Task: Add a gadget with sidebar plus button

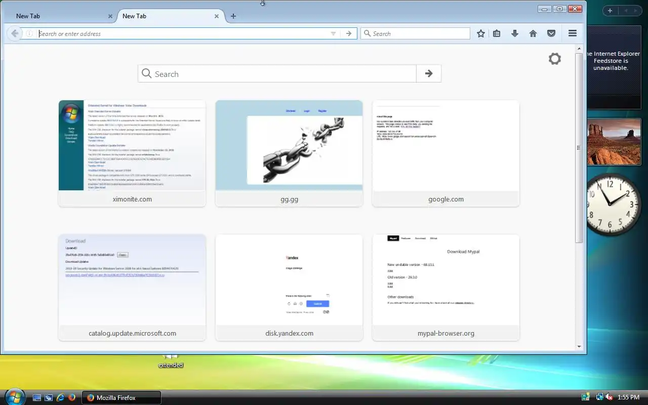Action: (x=610, y=11)
